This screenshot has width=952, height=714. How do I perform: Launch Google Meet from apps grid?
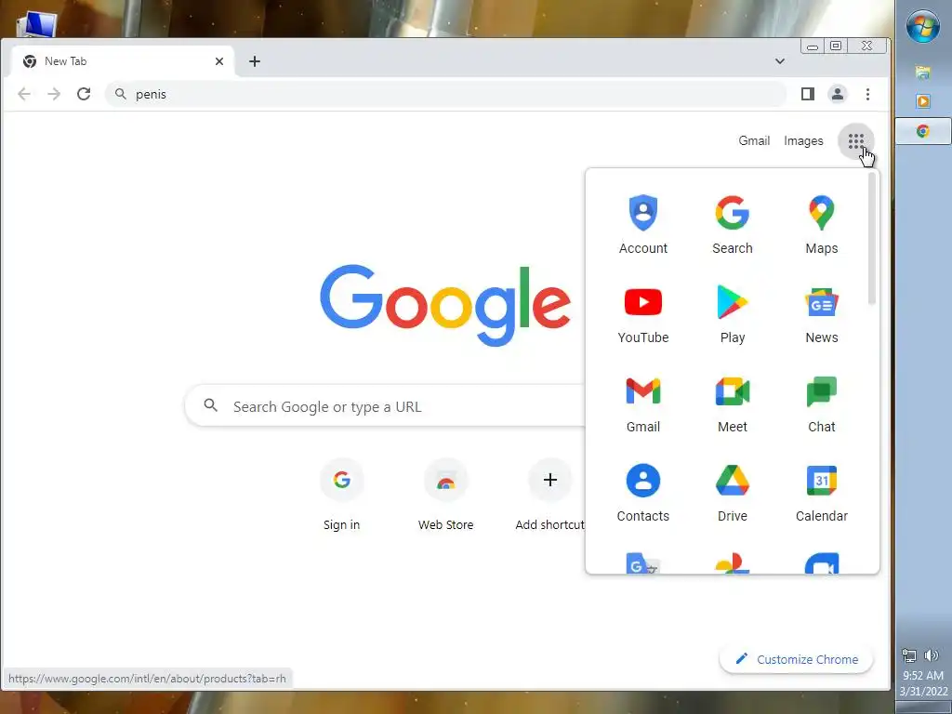point(733,403)
